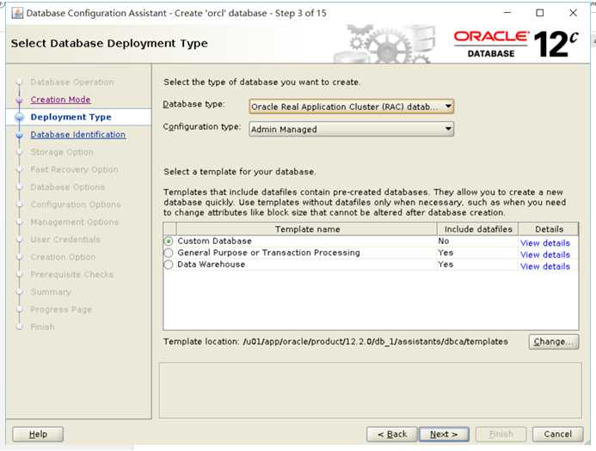This screenshot has width=596, height=451.
Task: Click the Change template location button
Action: pos(554,342)
